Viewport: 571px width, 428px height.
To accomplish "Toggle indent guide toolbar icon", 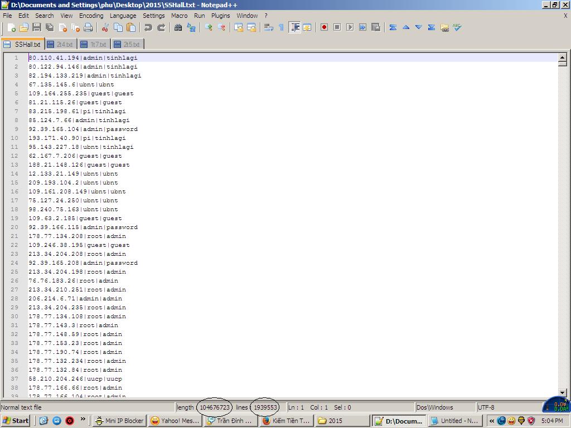I will (294, 28).
